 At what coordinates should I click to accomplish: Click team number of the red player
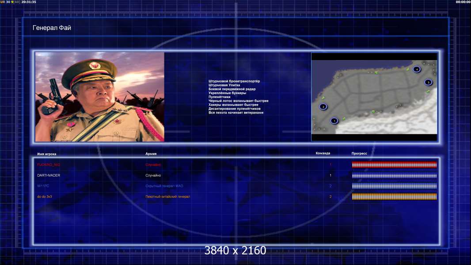[330, 165]
